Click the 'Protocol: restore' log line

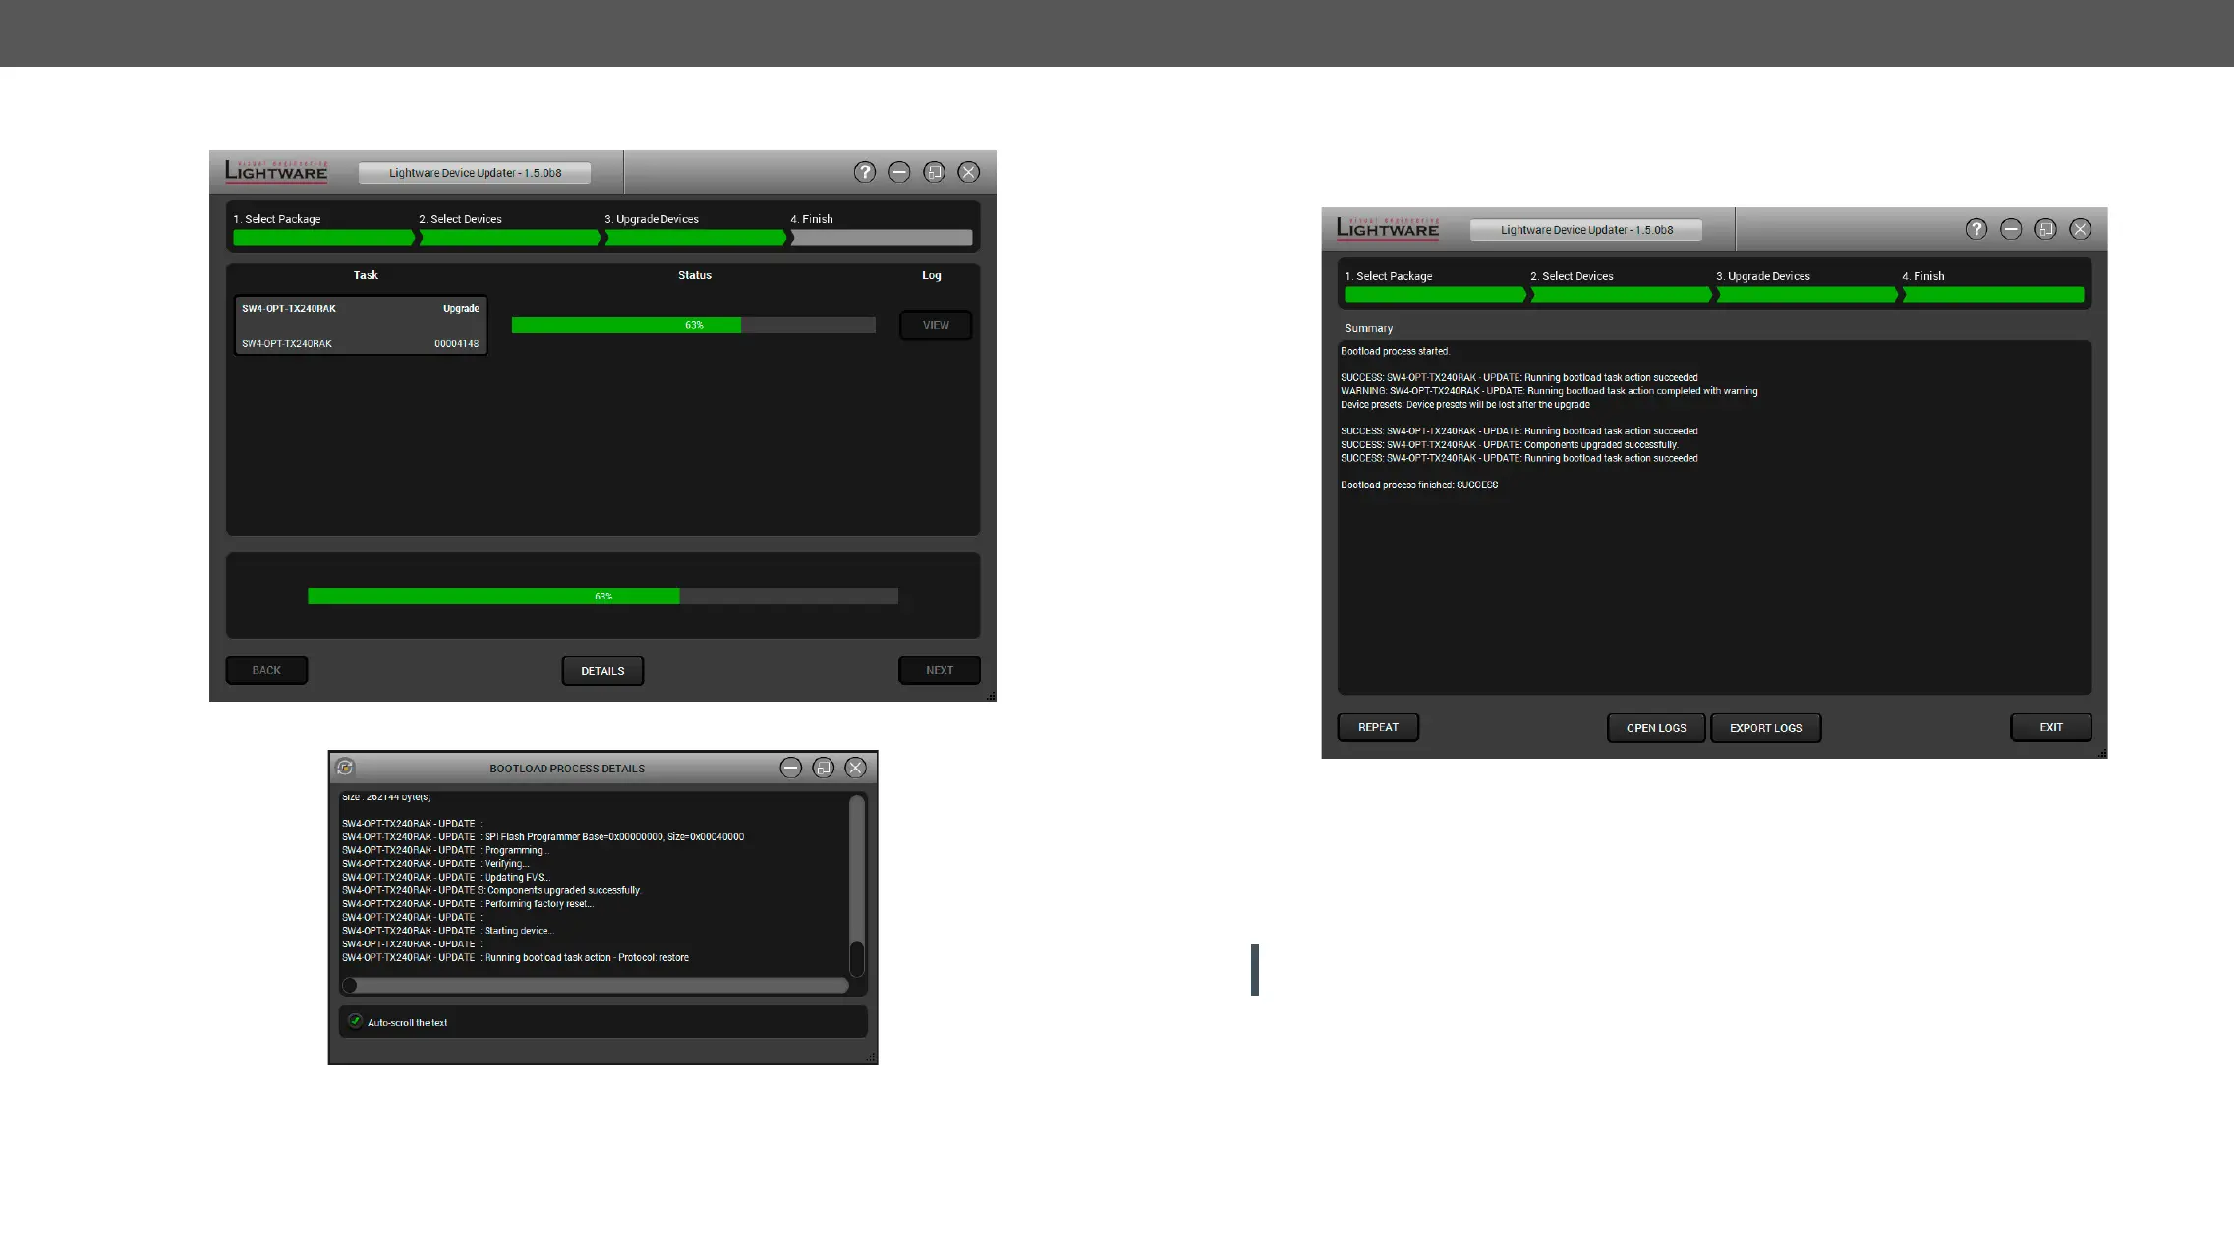click(515, 957)
